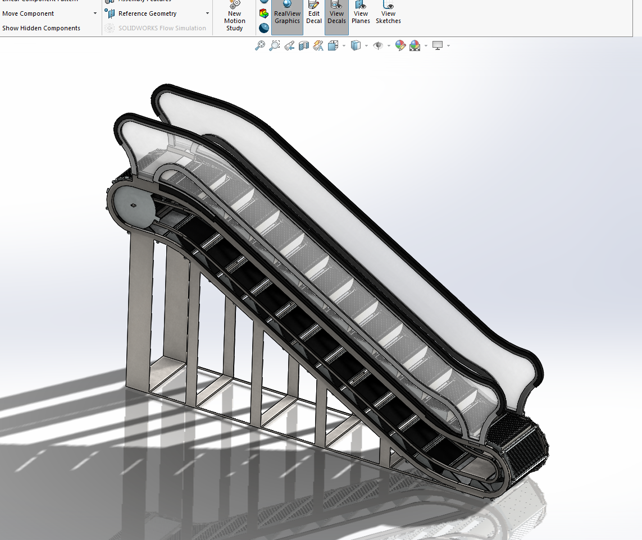Screen dimensions: 642x540
Task: Click the View Settings monitor icon
Action: point(438,45)
